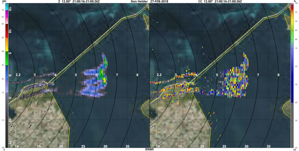Pick the yellow 90% segment of CC scale
299x151 pixels.
pyautogui.click(x=292, y=21)
